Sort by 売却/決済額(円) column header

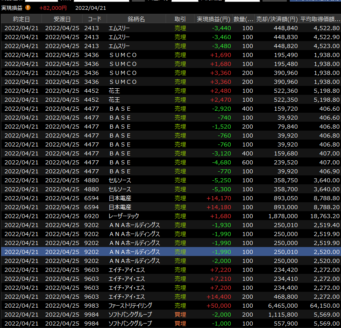click(x=277, y=19)
